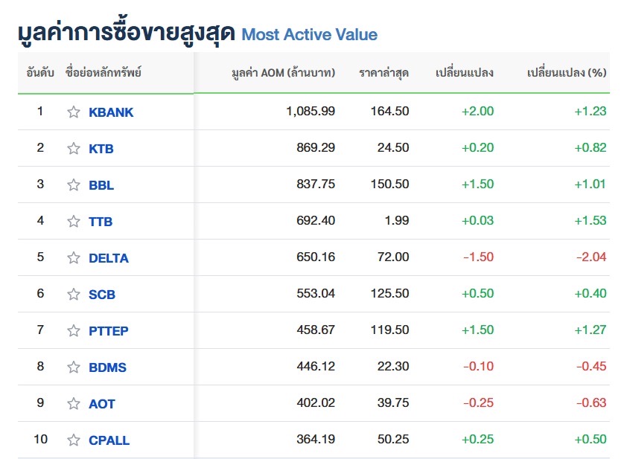Toggle the favorite star beside KTB
The width and height of the screenshot is (621, 459).
tap(73, 149)
